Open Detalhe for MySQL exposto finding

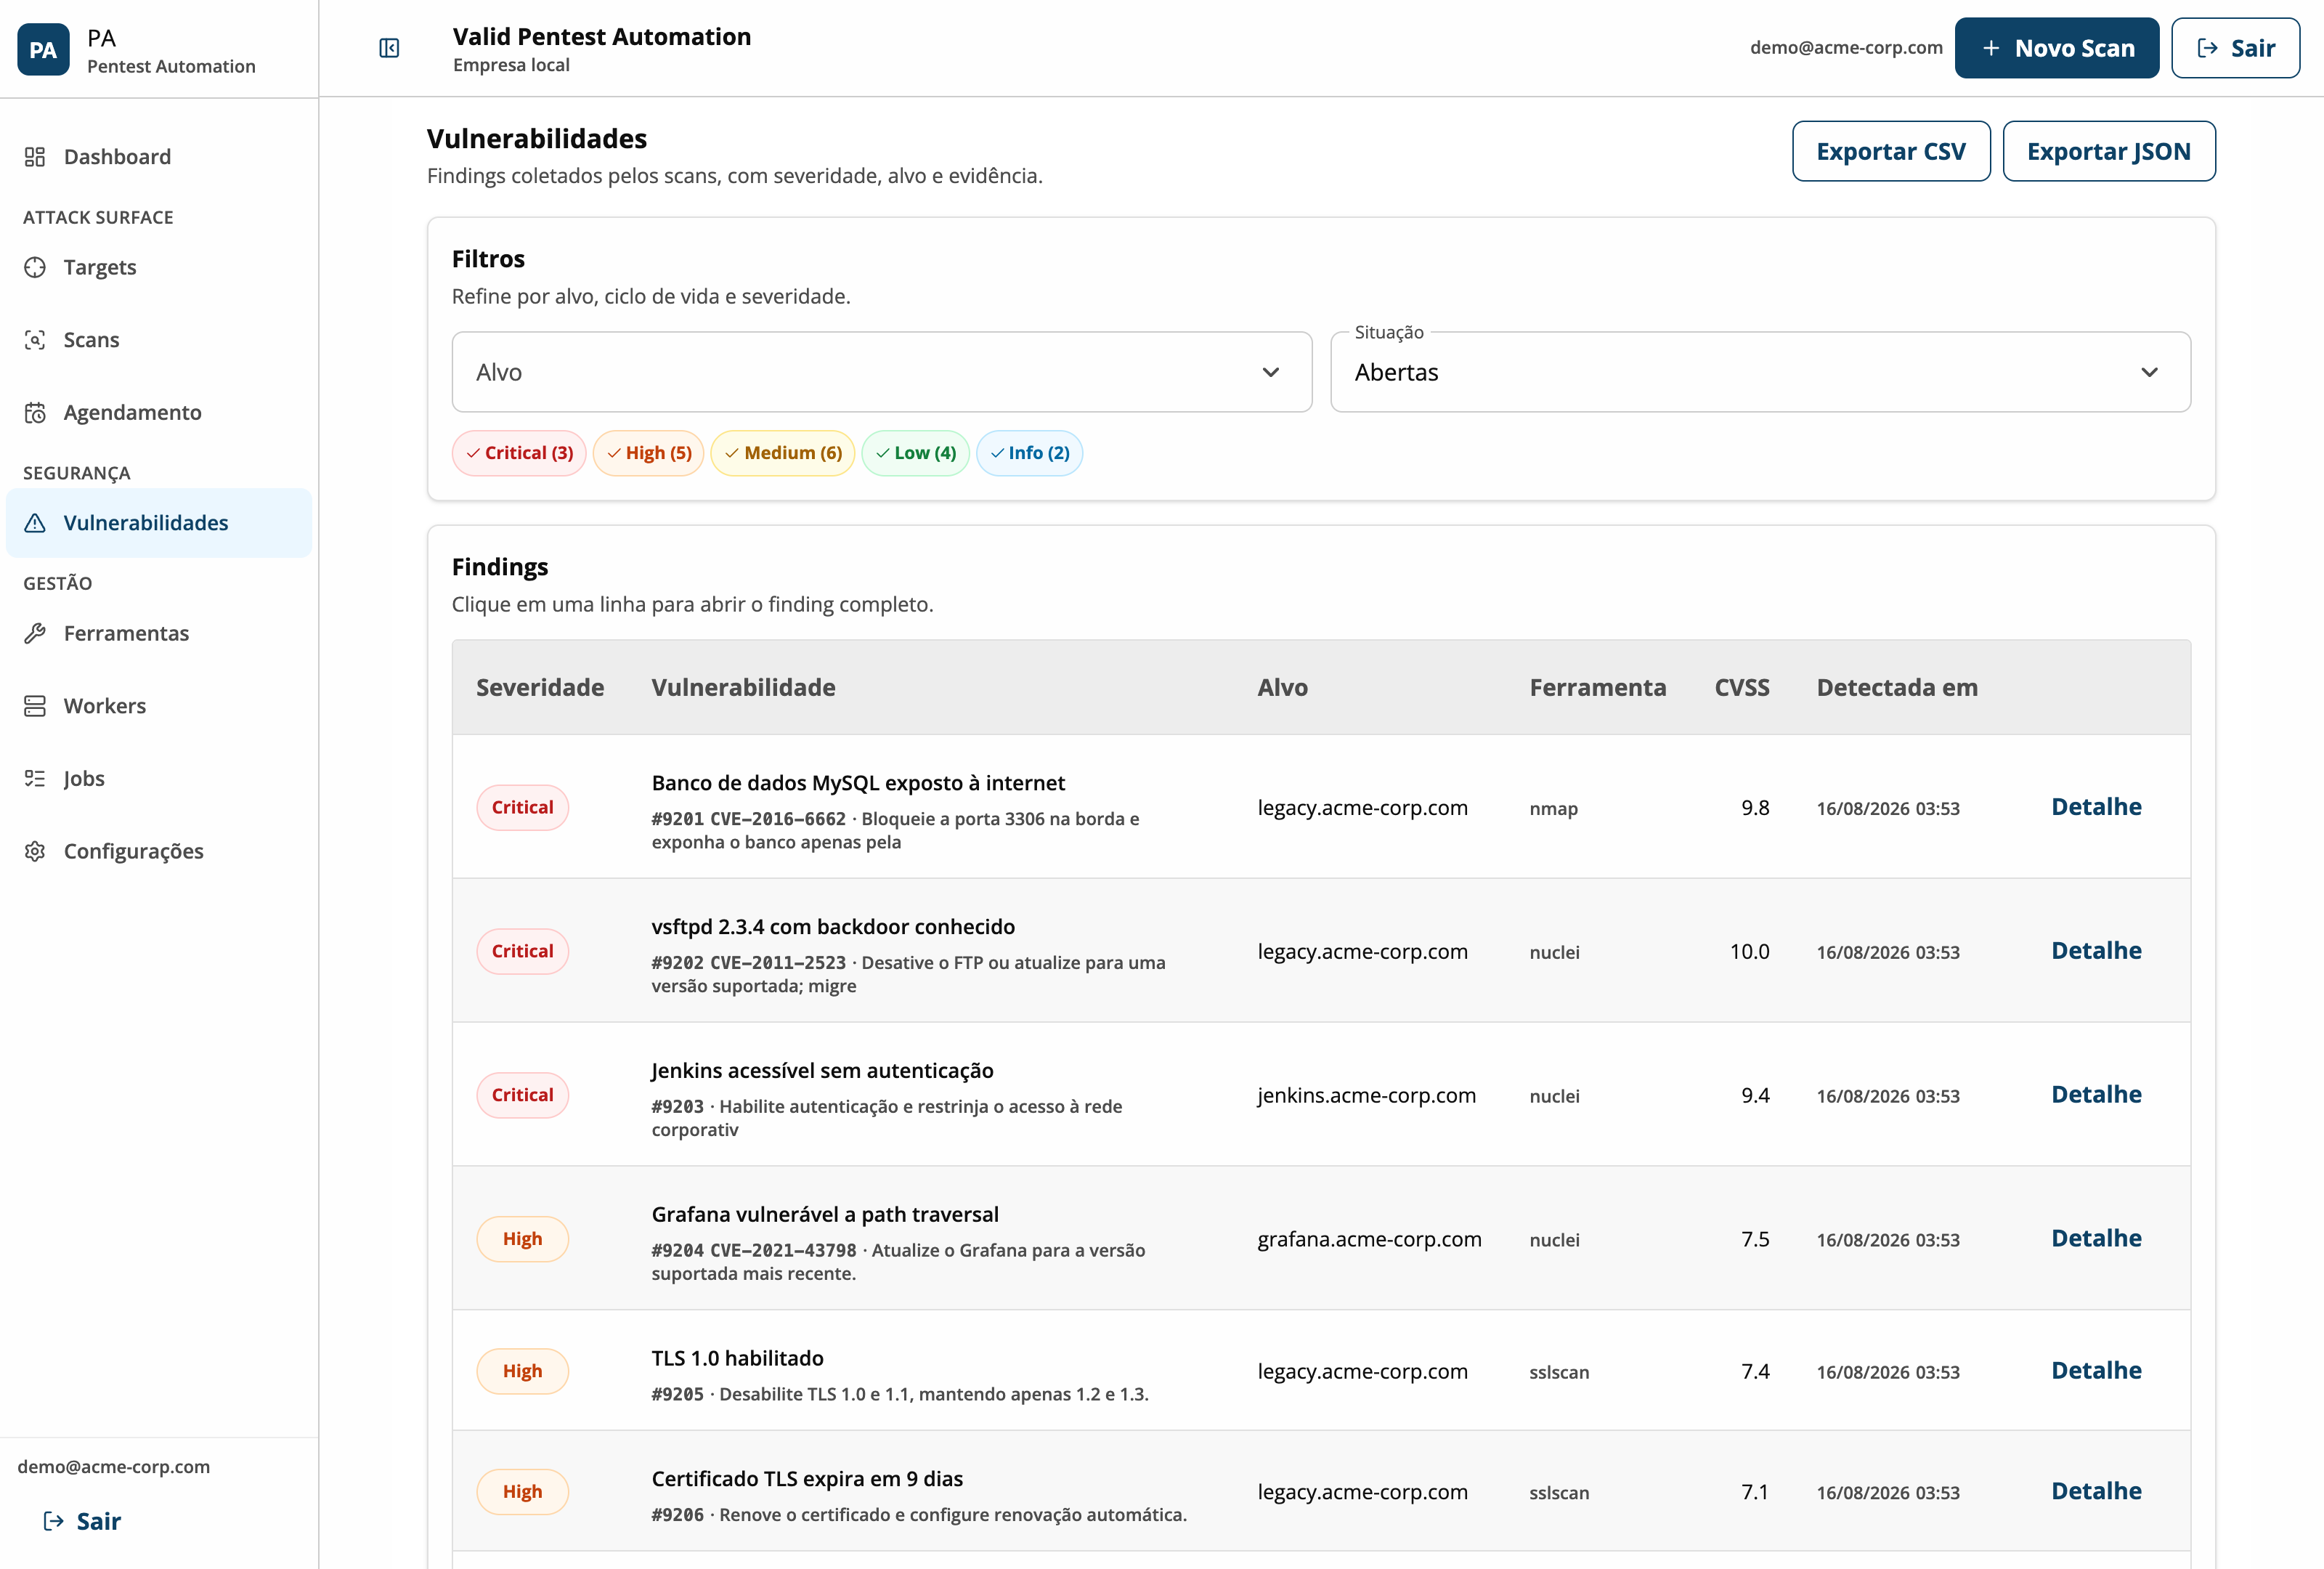2096,807
